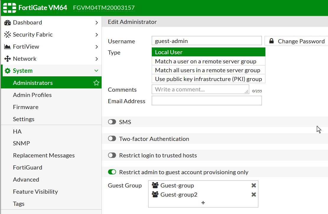Expand the Dashboard menu chevron

coord(97,22)
